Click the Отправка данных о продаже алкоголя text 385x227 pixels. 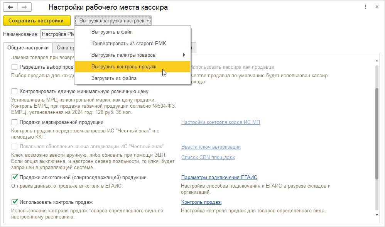pos(67,186)
